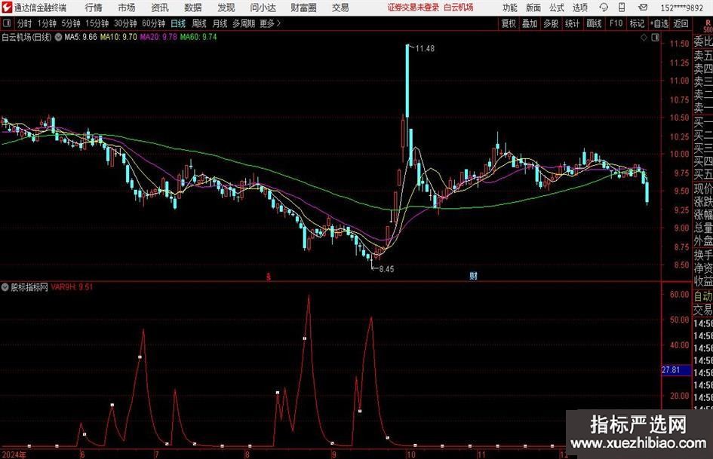Click 证券交易未登录 login link
The width and height of the screenshot is (713, 459).
click(x=413, y=8)
